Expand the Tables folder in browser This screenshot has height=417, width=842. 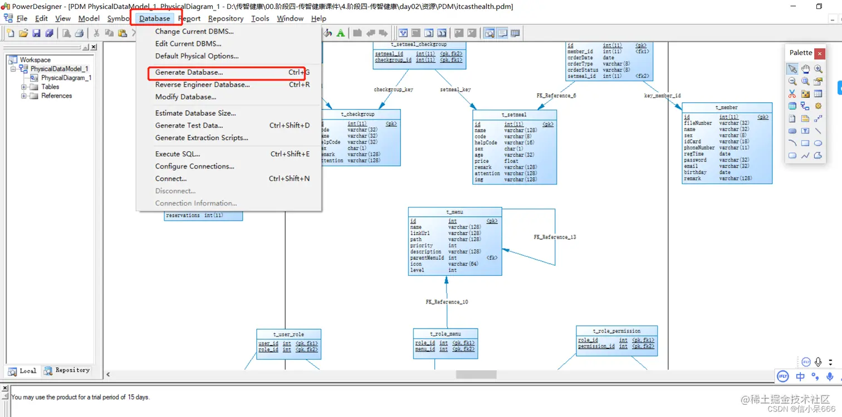coord(24,87)
